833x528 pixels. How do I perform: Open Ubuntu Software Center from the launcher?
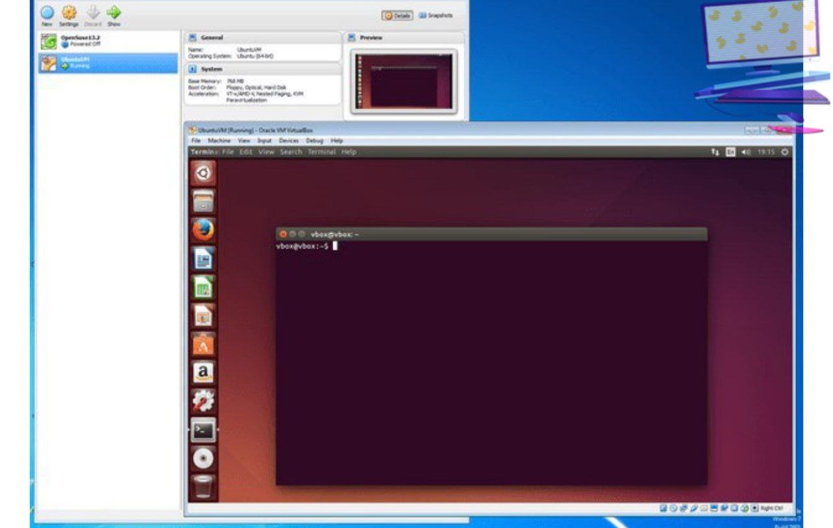[204, 344]
